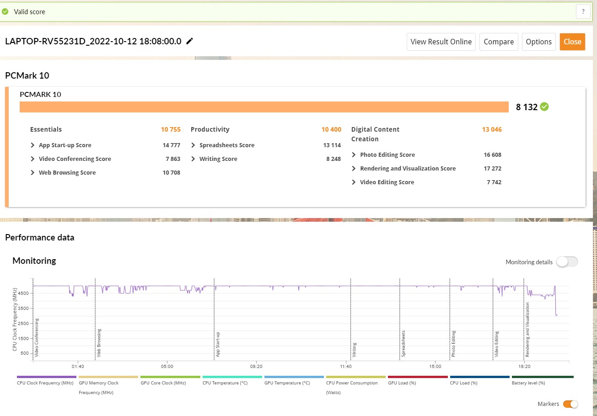Click the green check beside 8 132 score
Screen dimensions: 597x416
[544, 107]
